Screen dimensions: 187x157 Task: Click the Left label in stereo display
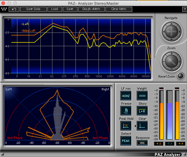pyautogui.click(x=9, y=89)
